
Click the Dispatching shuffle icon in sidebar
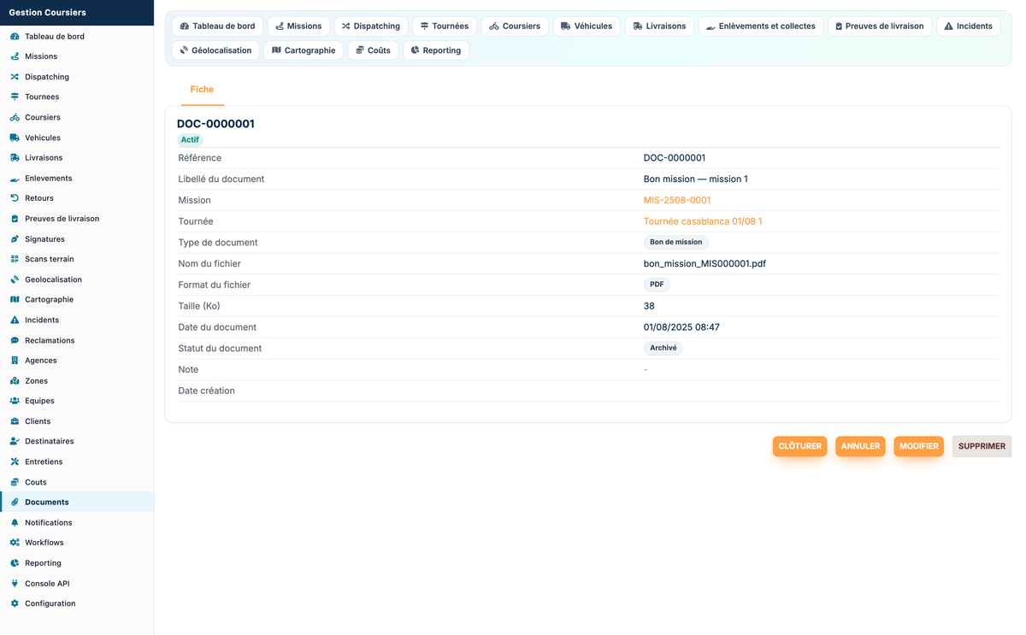coord(15,77)
